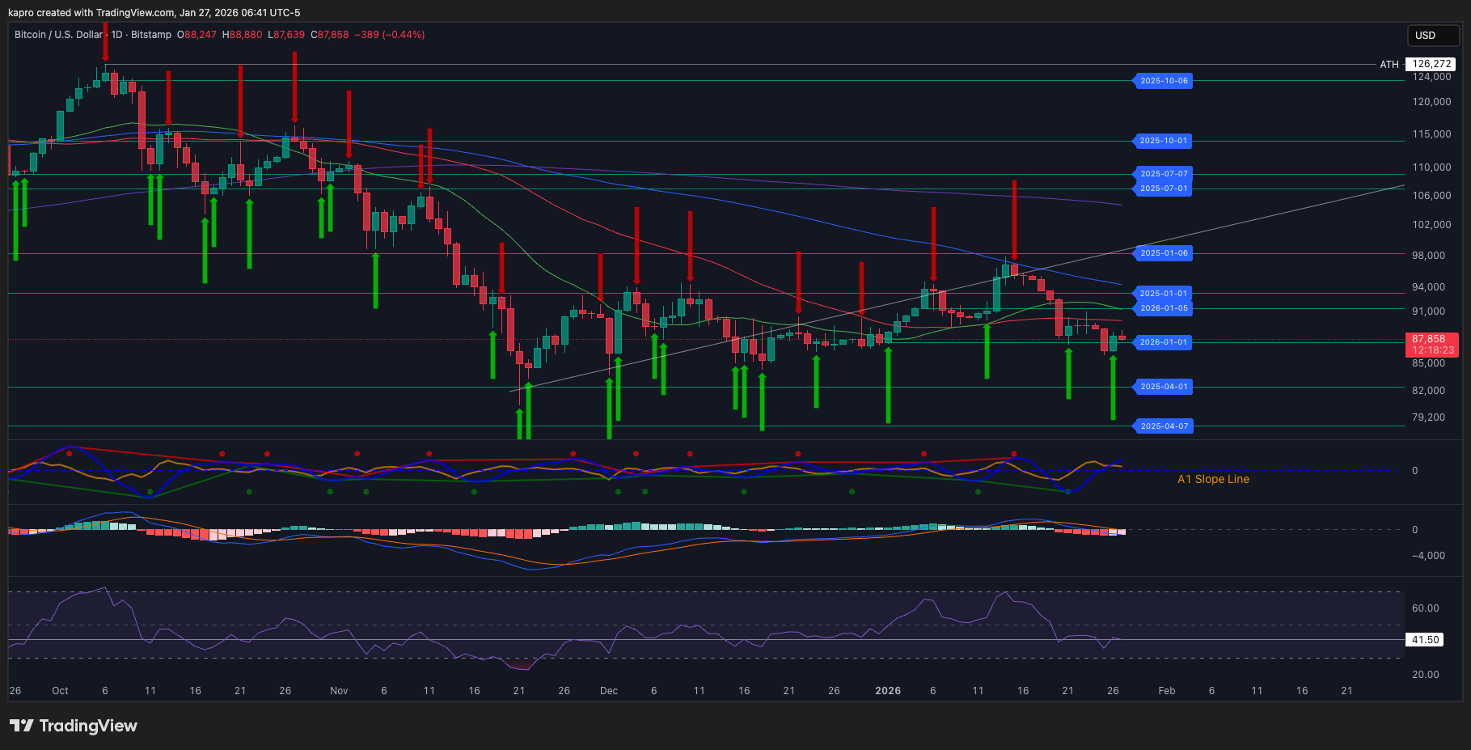Select the 1D interval in chart title
The height and width of the screenshot is (750, 1471).
117,35
